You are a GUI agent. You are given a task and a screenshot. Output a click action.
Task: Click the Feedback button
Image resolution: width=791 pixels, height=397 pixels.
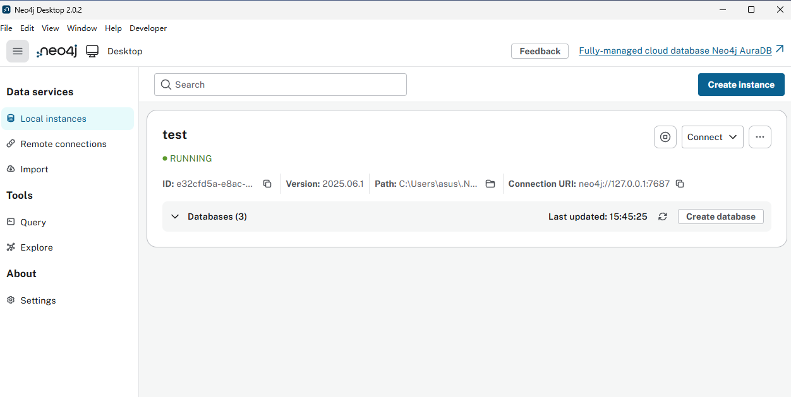540,51
